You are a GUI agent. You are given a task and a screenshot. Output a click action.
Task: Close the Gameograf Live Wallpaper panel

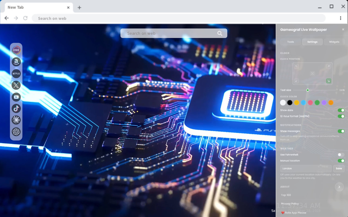coord(343,29)
